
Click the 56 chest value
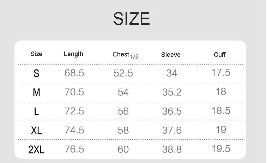[x=123, y=111]
